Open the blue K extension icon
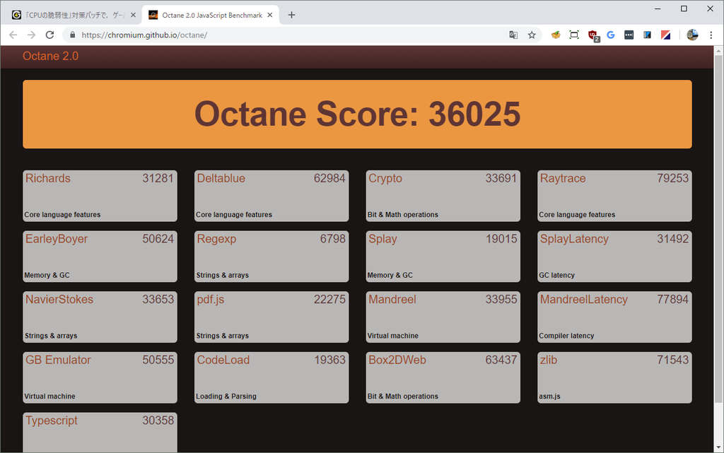Image resolution: width=724 pixels, height=453 pixels. (648, 35)
